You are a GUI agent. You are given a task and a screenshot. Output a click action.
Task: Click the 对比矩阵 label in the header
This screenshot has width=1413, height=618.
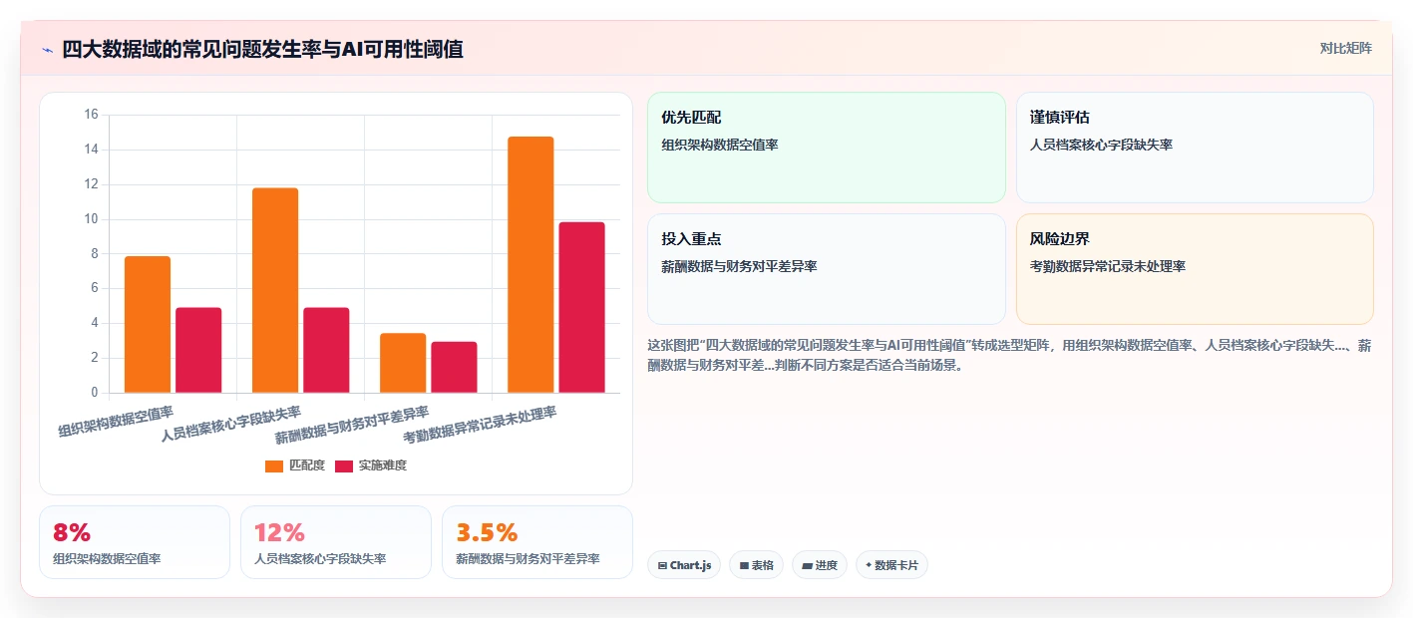point(1345,48)
